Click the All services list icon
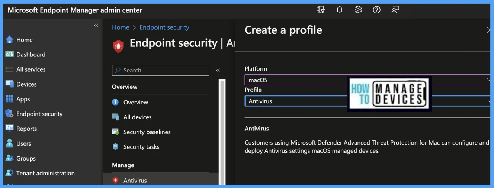This screenshot has height=188, width=494. click(9, 69)
